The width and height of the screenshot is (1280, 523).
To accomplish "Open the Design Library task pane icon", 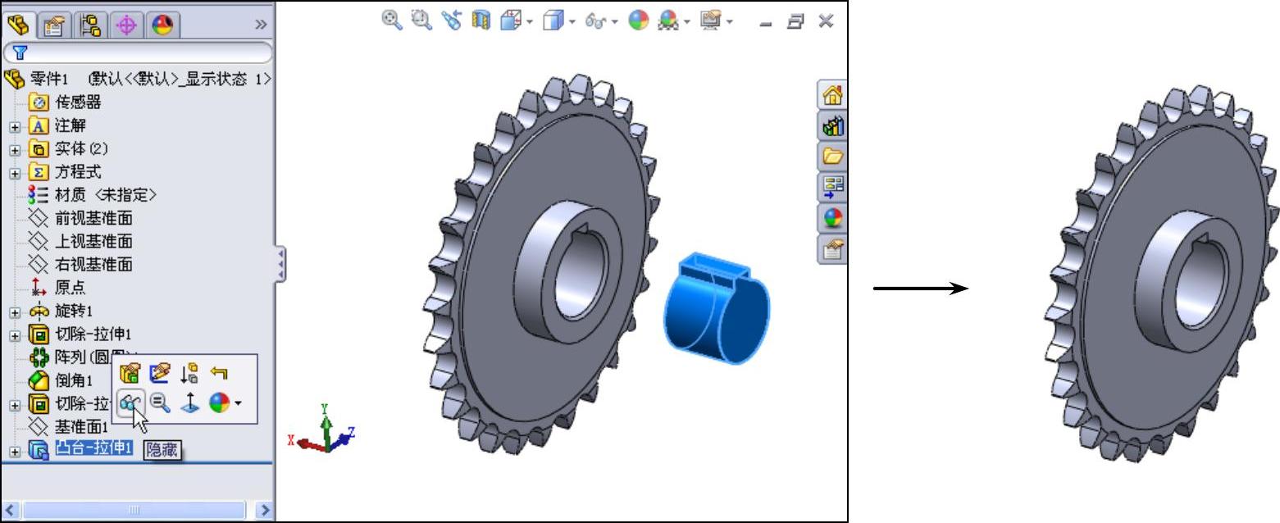I will (x=832, y=126).
